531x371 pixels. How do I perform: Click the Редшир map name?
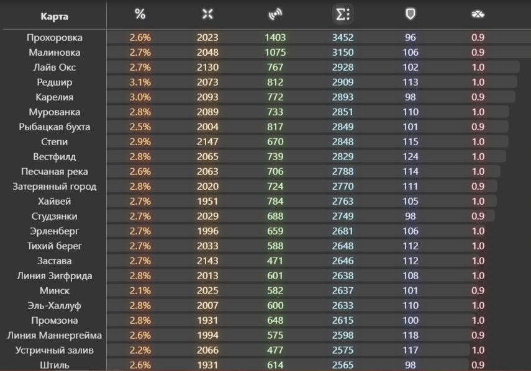pos(55,83)
